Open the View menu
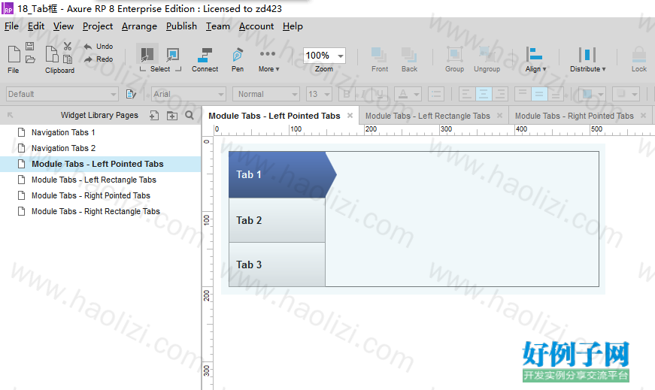655x390 pixels. point(63,26)
